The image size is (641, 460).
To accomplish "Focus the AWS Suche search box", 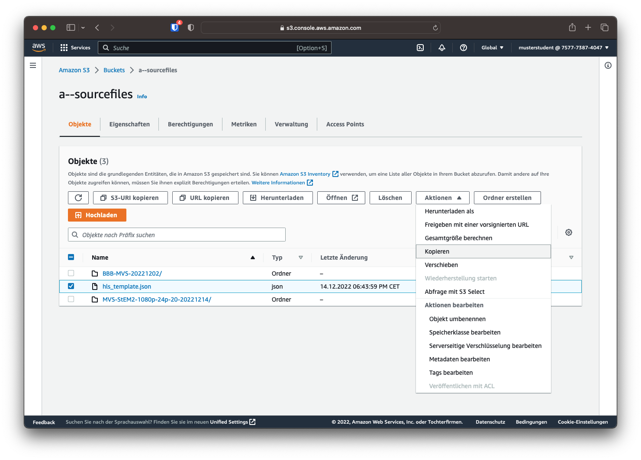I will tap(215, 48).
